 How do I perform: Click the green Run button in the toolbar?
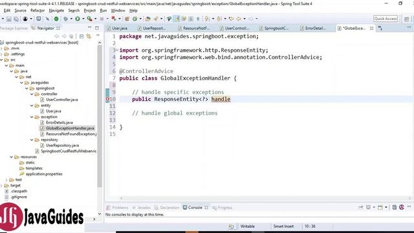(x=78, y=19)
